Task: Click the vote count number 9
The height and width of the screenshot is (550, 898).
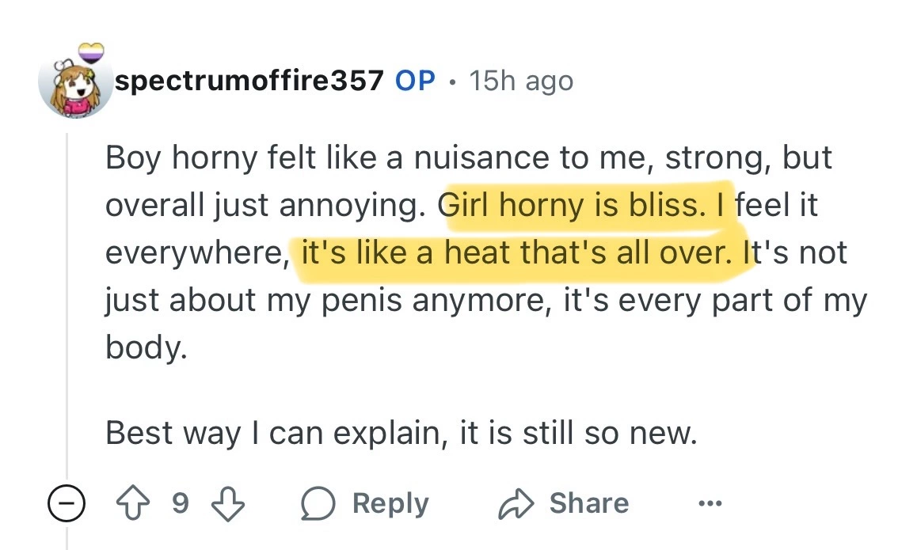Action: [181, 504]
